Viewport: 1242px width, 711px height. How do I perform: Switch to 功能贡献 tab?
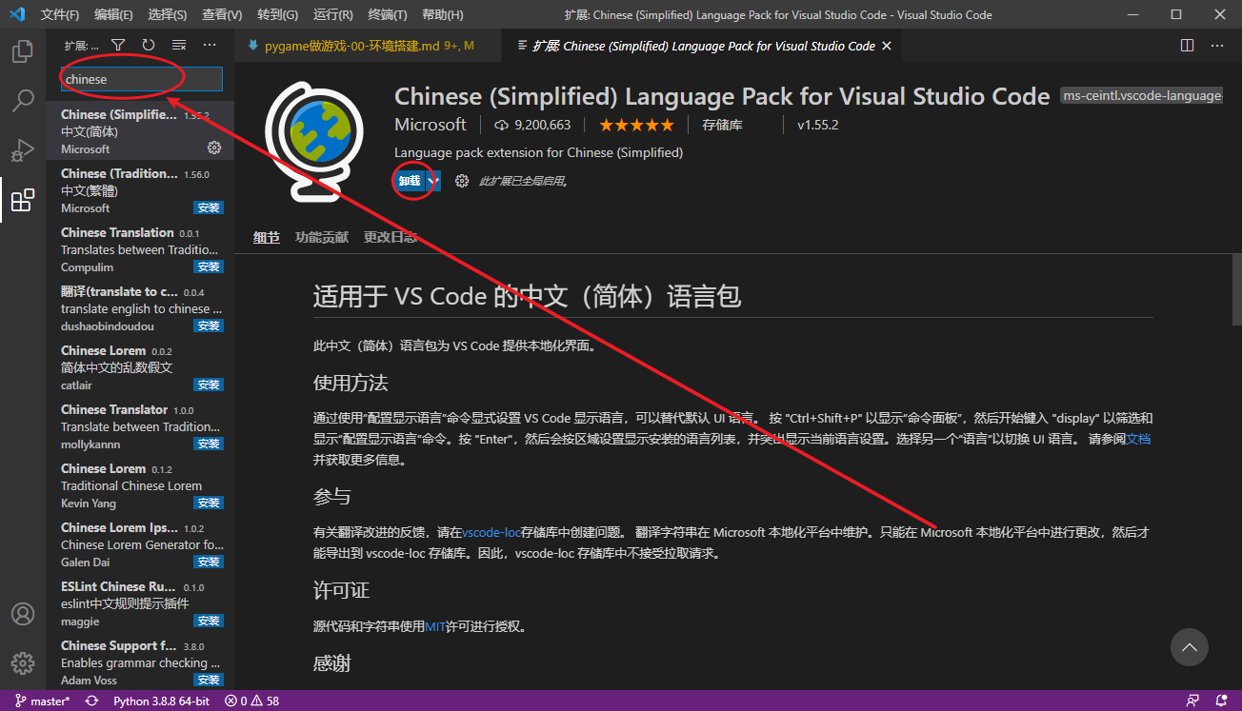(x=322, y=237)
